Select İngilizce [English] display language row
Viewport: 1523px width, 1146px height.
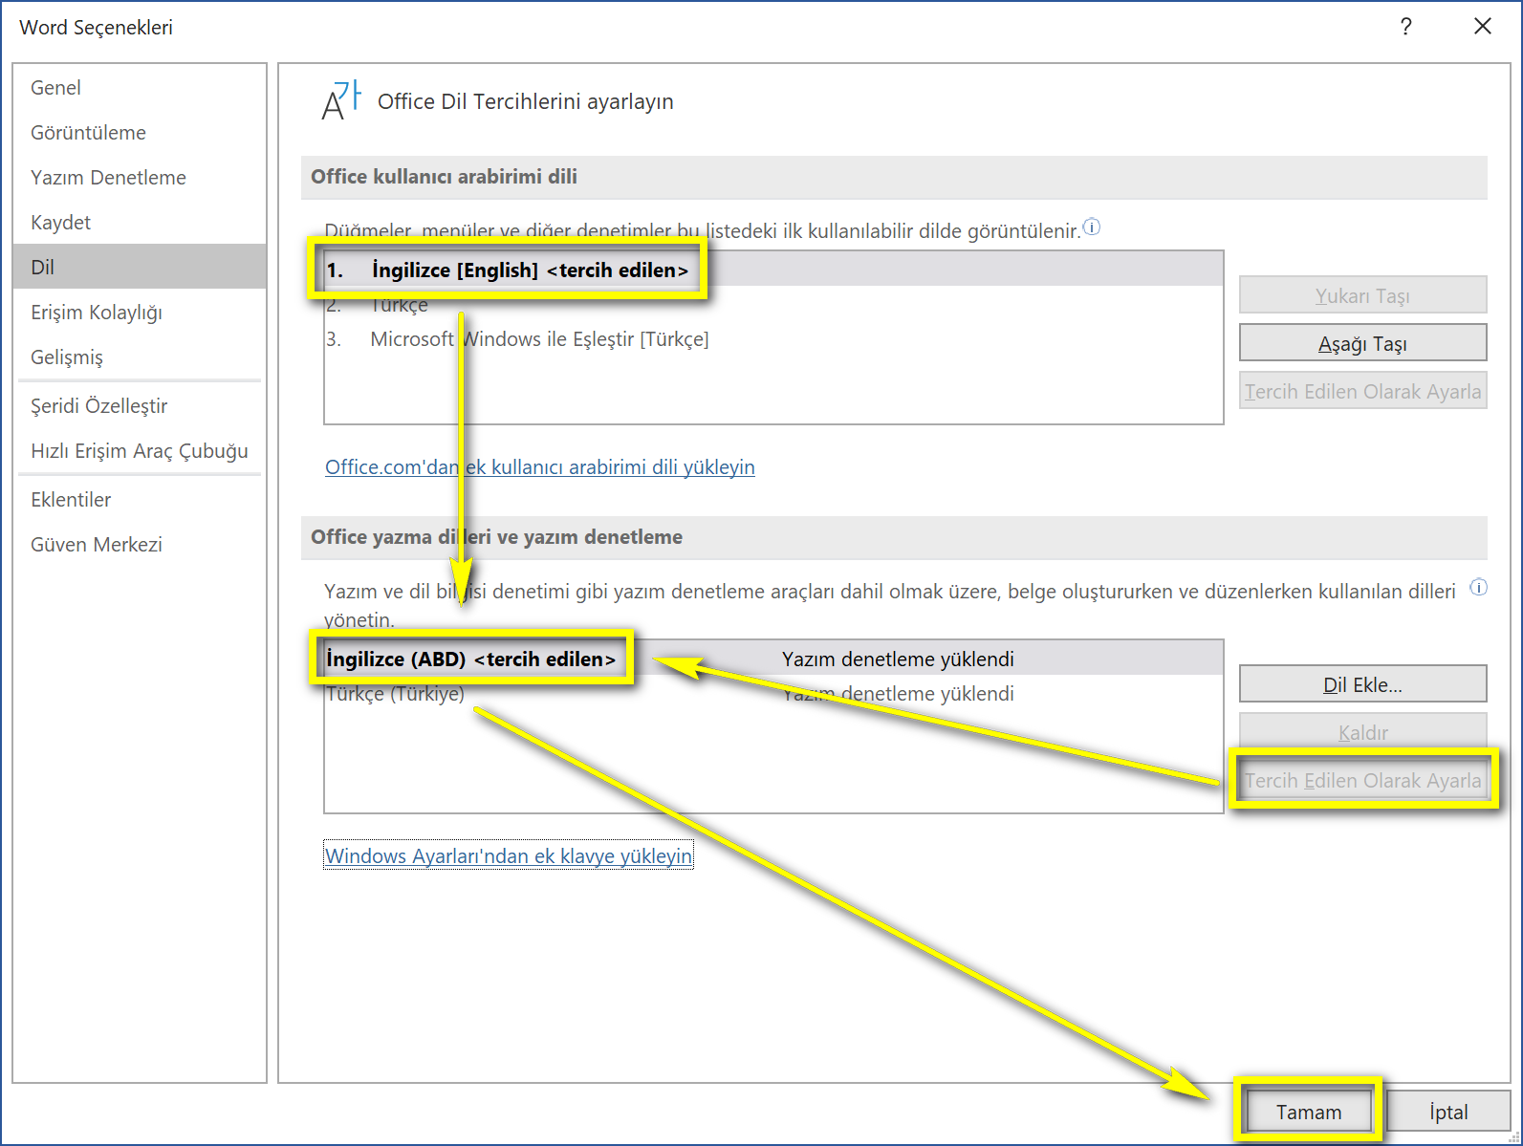(x=773, y=270)
